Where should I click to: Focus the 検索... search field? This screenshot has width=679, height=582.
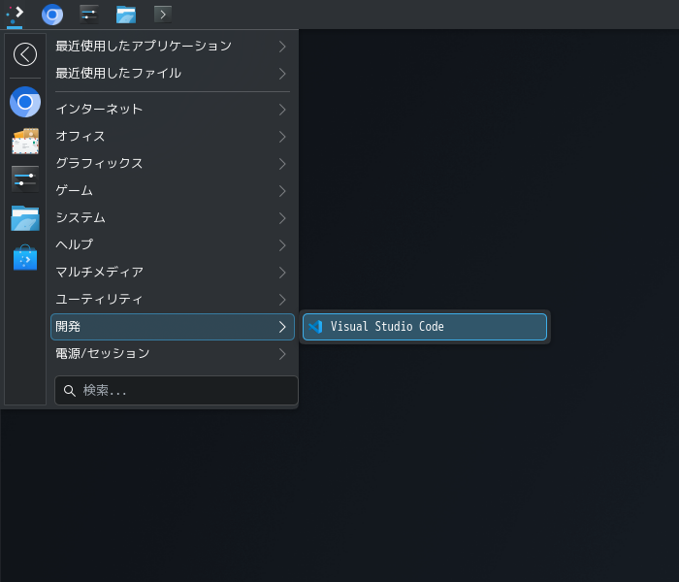(177, 391)
